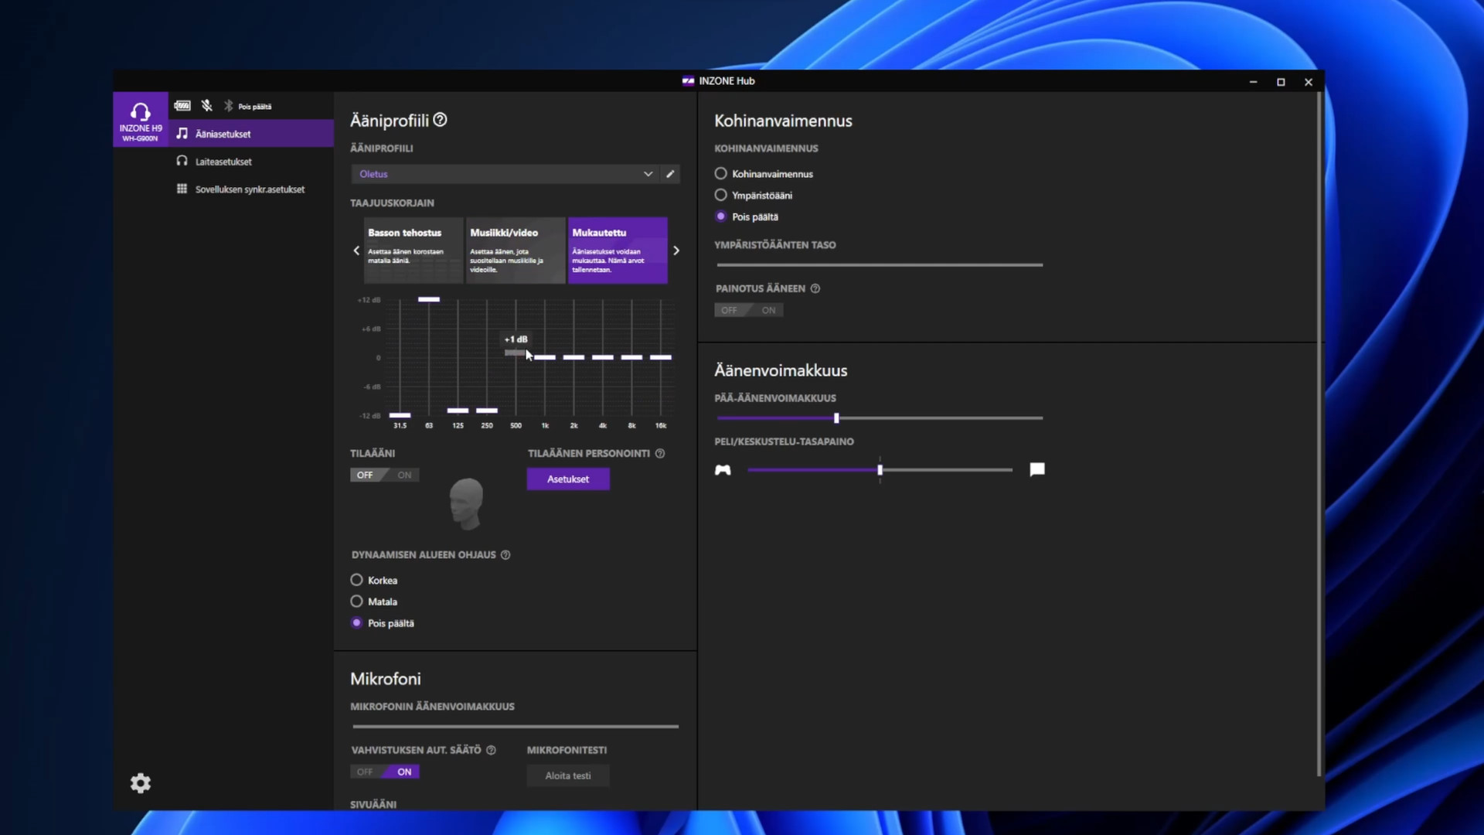The width and height of the screenshot is (1484, 835).
Task: Toggle Vahvistuksen aut. säätö switch
Action: [x=385, y=772]
